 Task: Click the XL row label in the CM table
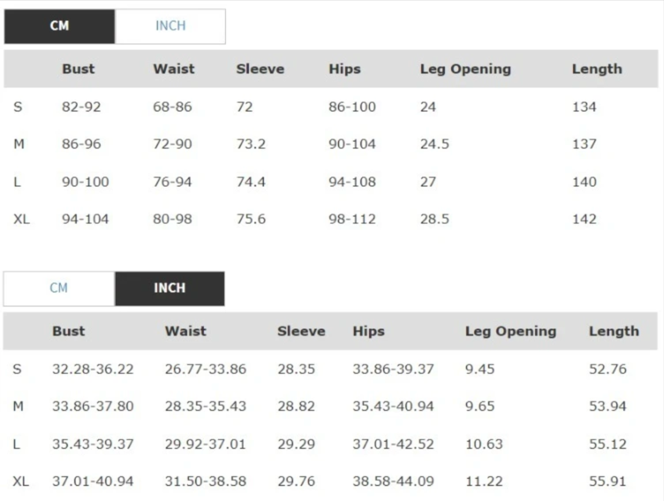tap(22, 219)
